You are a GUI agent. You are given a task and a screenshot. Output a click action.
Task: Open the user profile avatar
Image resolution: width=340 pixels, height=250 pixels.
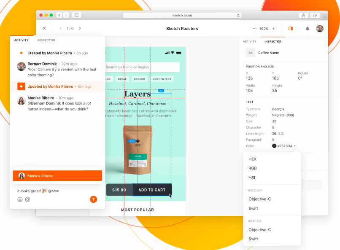click(320, 28)
